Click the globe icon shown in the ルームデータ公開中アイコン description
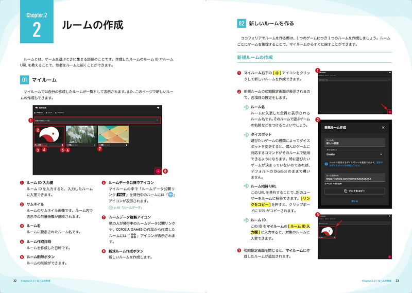Screen dimensions: 412x293 pos(170,195)
